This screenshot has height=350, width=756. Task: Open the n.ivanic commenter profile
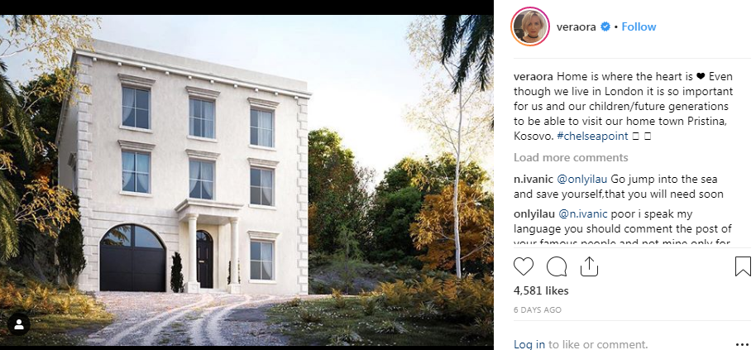(x=534, y=179)
